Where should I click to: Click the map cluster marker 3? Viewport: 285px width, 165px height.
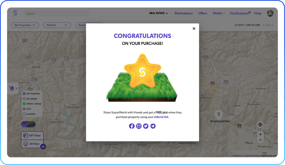tap(218, 114)
